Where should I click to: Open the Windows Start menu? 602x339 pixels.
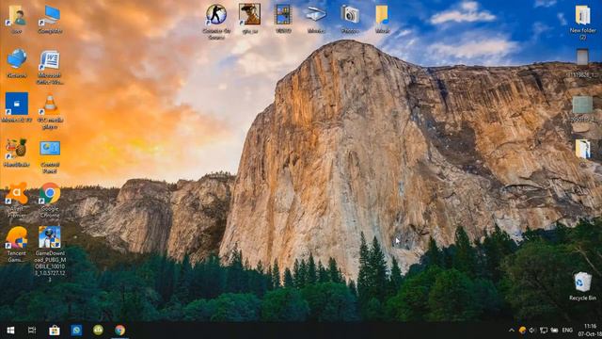pyautogui.click(x=10, y=331)
